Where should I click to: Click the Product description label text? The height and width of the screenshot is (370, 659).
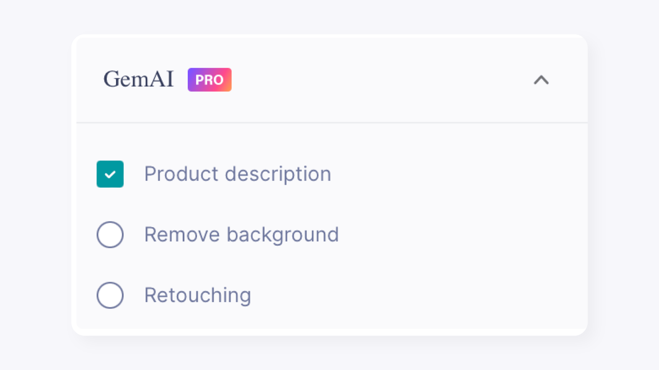(x=238, y=174)
